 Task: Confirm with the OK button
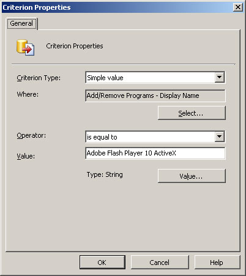click(102, 263)
